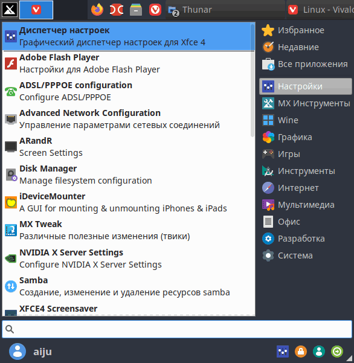Launch iDeviceMounter entry
The image size is (354, 363).
[x=129, y=202]
